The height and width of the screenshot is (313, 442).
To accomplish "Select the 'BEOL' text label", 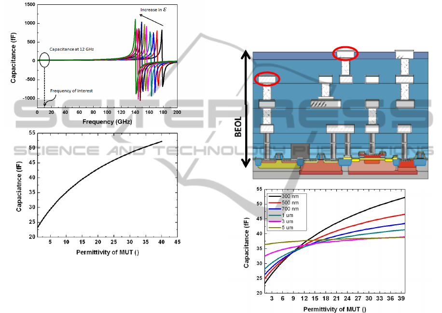I will 238,126.
